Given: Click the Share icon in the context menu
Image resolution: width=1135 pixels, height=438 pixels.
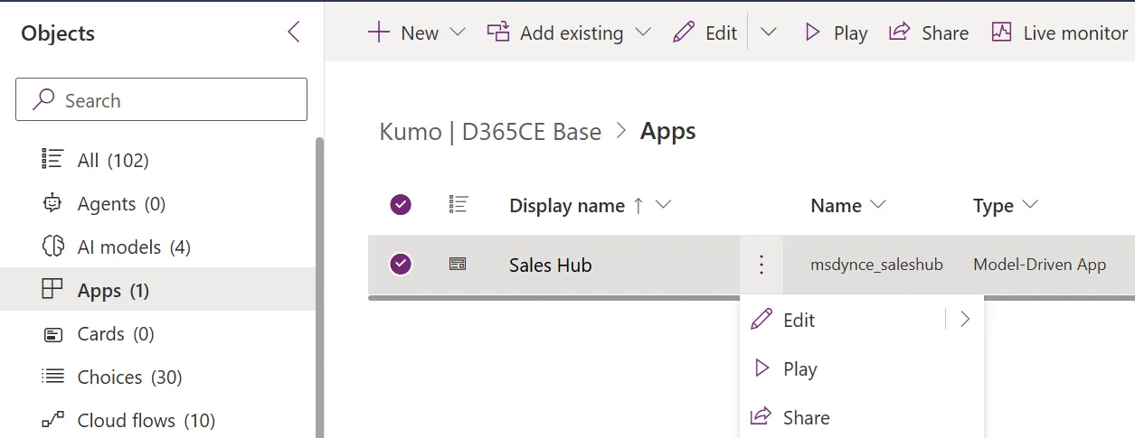Looking at the screenshot, I should pyautogui.click(x=761, y=416).
